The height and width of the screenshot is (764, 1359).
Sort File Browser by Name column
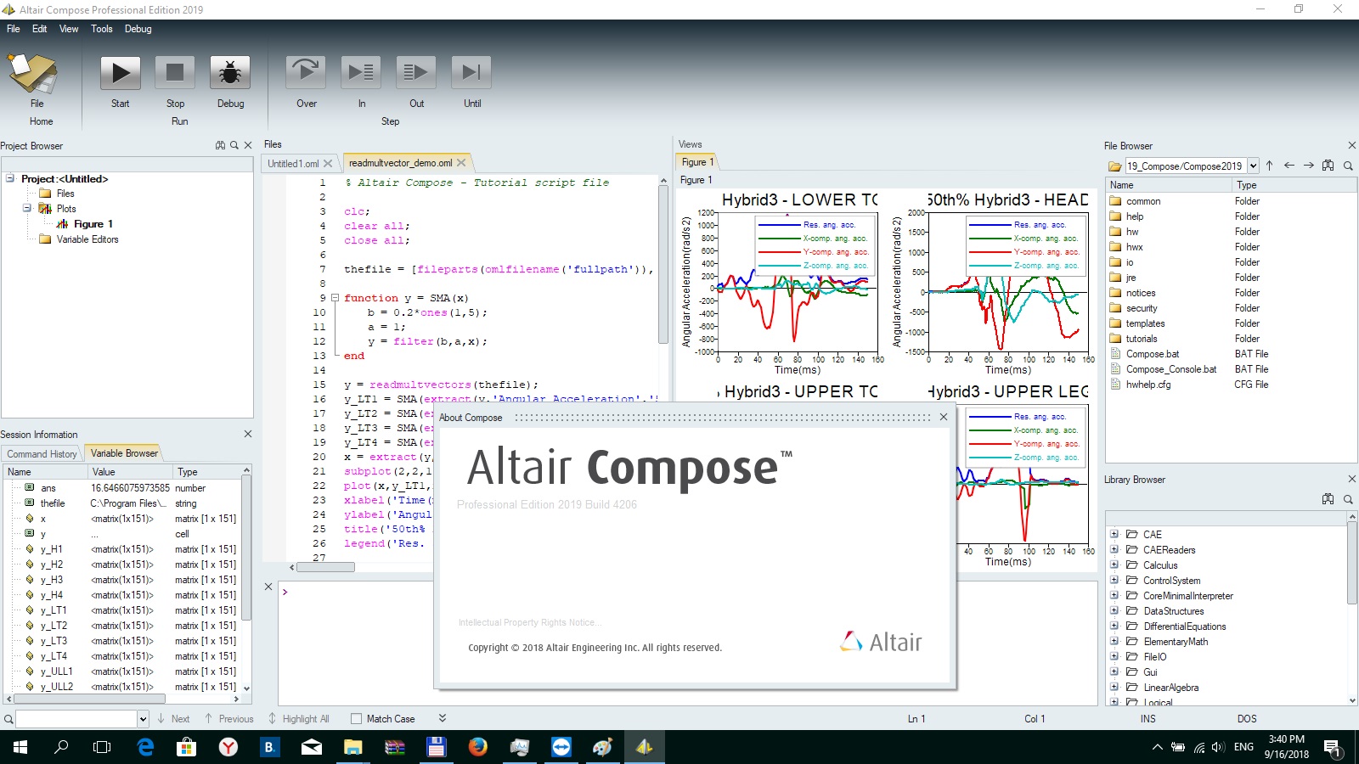click(1169, 185)
